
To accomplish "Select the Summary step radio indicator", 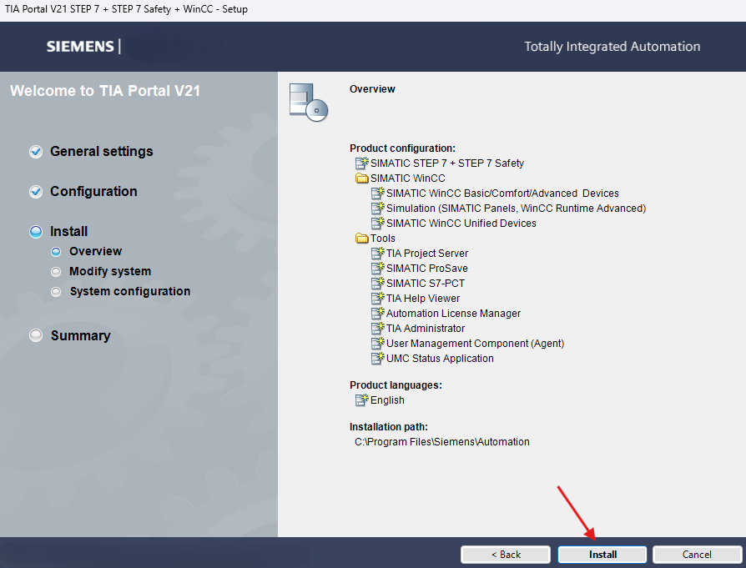I will [x=36, y=335].
